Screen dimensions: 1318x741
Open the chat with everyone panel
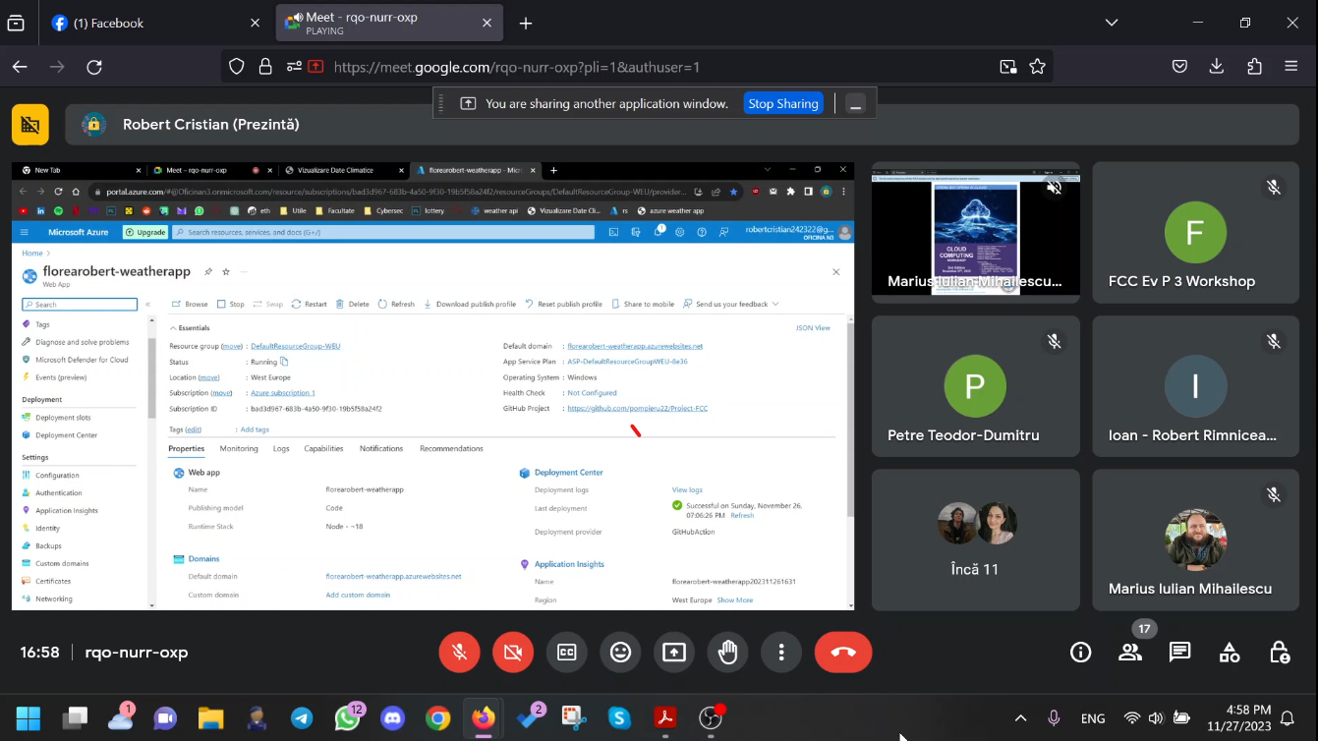[x=1179, y=653]
